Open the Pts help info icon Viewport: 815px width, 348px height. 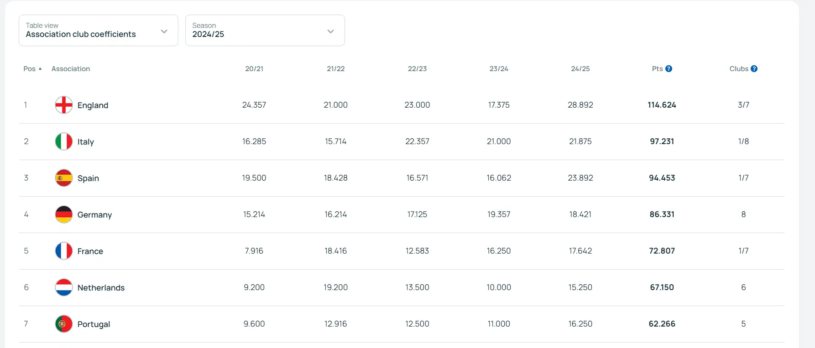click(669, 69)
